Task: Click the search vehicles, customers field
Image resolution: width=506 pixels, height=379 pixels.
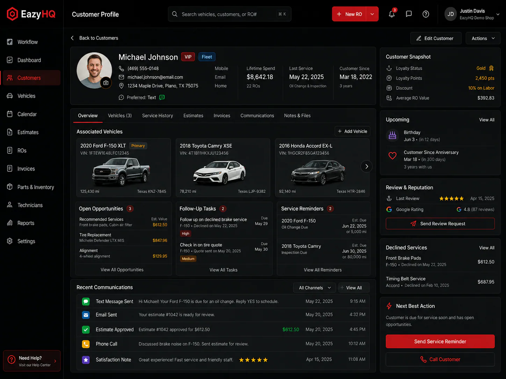Action: pos(230,14)
